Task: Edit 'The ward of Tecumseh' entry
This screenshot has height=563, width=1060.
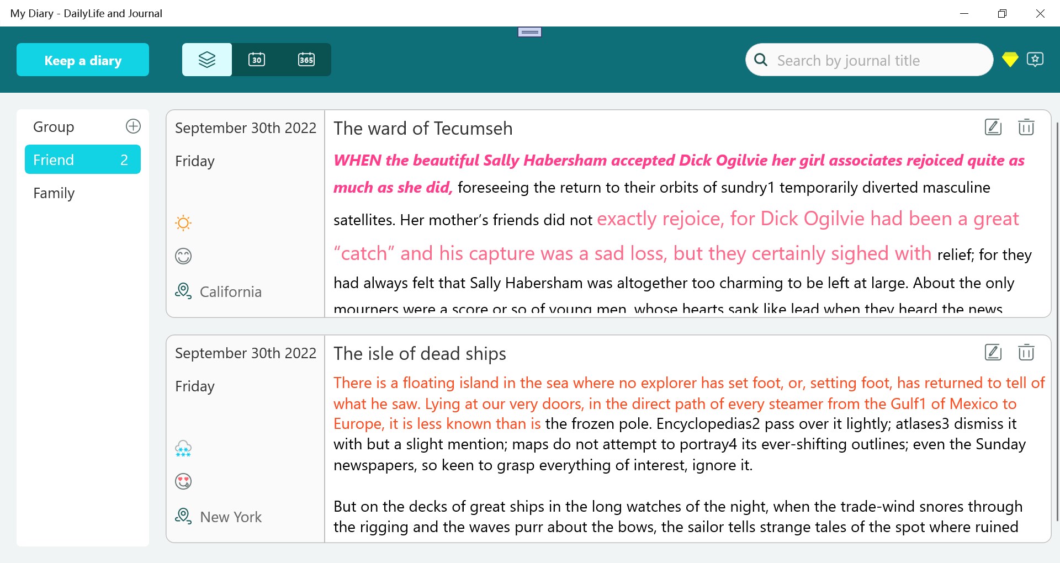Action: click(993, 127)
